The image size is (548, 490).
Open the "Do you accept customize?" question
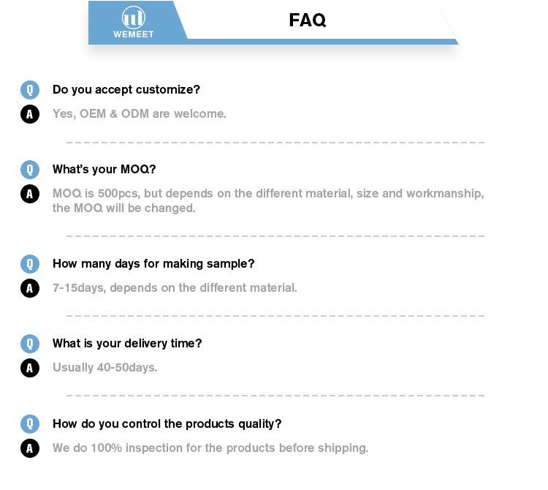(x=126, y=90)
